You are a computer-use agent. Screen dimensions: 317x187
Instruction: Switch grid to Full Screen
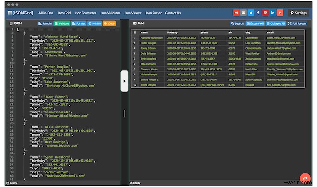point(297,23)
